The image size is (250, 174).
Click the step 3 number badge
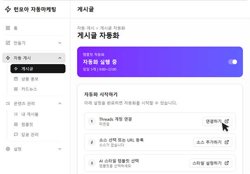[x=92, y=163]
